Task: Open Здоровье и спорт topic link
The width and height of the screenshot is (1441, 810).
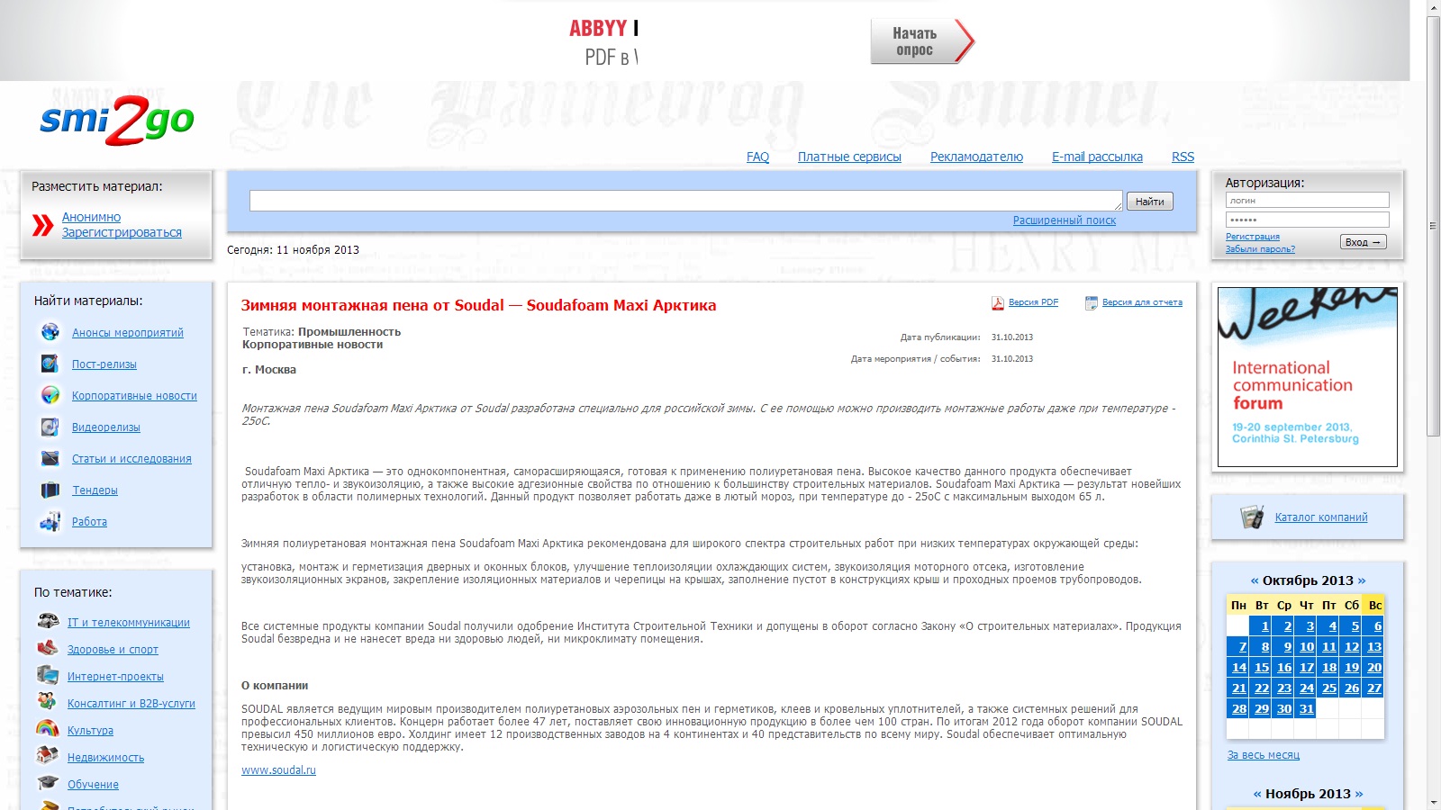Action: pos(113,650)
